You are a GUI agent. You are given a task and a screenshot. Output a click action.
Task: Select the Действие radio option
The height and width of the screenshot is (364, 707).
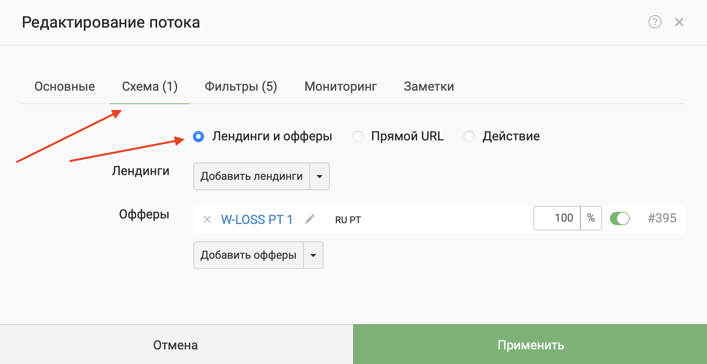(469, 136)
